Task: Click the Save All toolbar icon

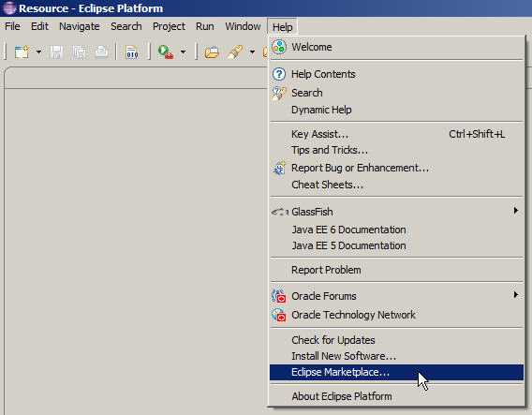Action: click(x=80, y=52)
